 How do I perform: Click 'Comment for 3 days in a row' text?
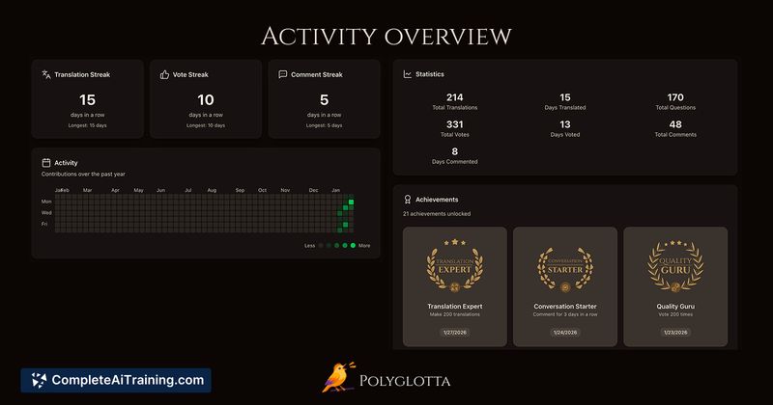pos(565,314)
